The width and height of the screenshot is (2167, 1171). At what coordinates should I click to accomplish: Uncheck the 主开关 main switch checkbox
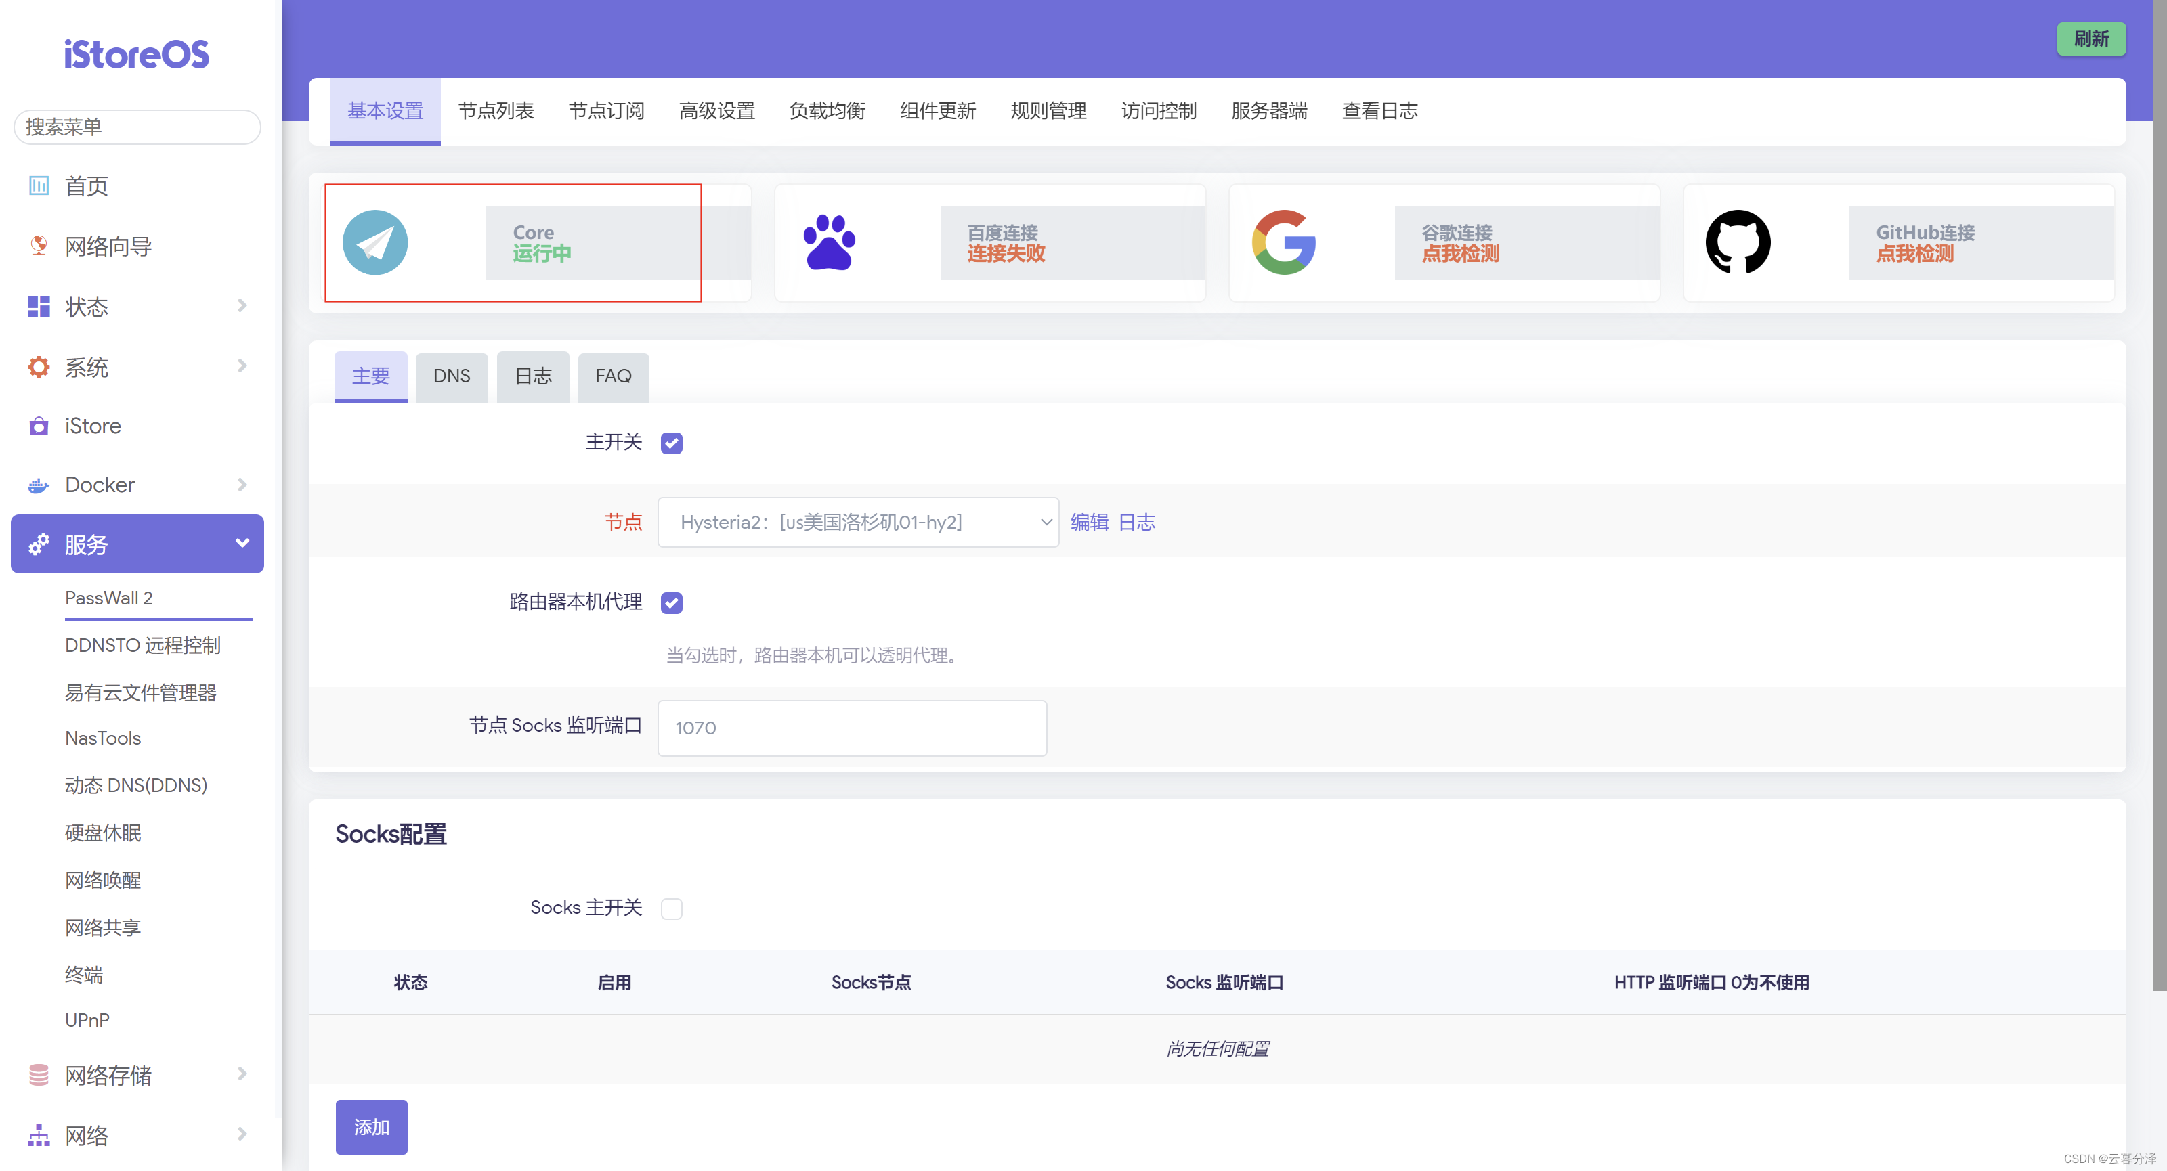(x=671, y=443)
